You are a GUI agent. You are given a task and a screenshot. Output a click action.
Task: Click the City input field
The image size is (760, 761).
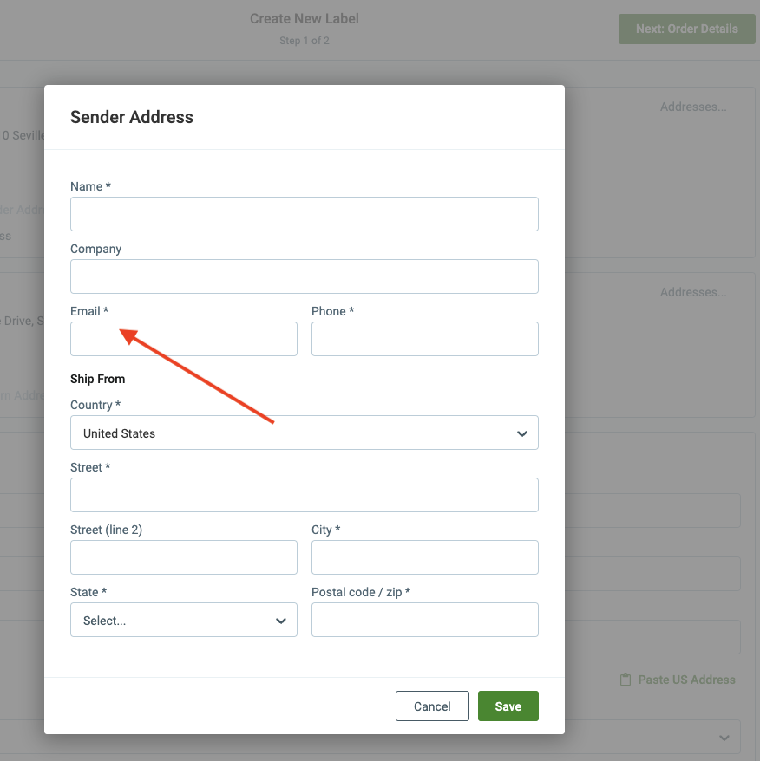(x=424, y=557)
